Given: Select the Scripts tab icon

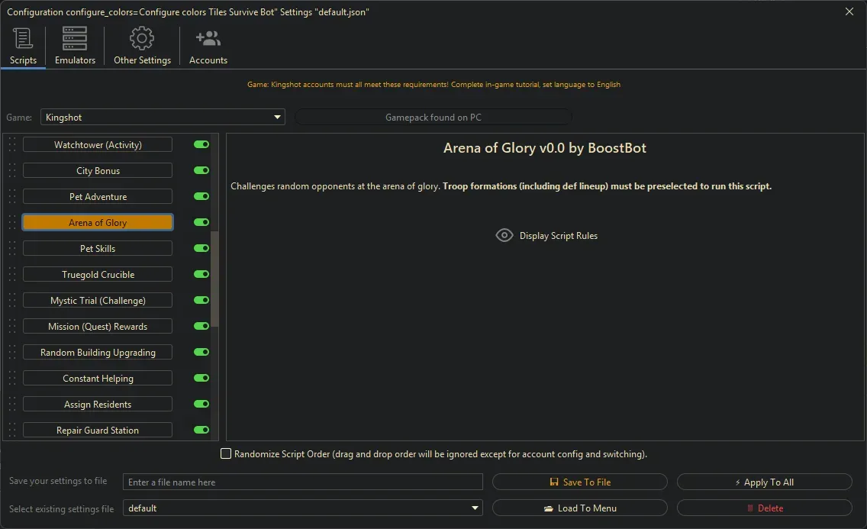Looking at the screenshot, I should point(23,38).
